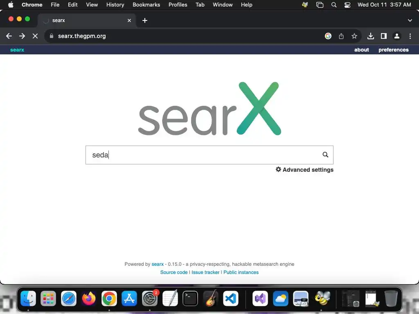The width and height of the screenshot is (419, 314).
Task: Open the Chrome app menu
Action: tap(32, 5)
